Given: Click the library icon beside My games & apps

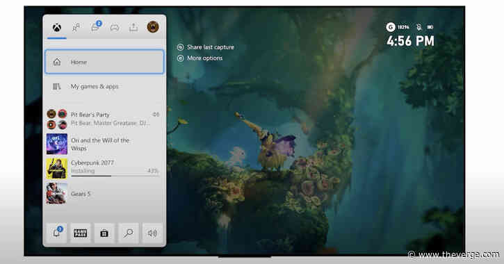Looking at the screenshot, I should point(56,86).
